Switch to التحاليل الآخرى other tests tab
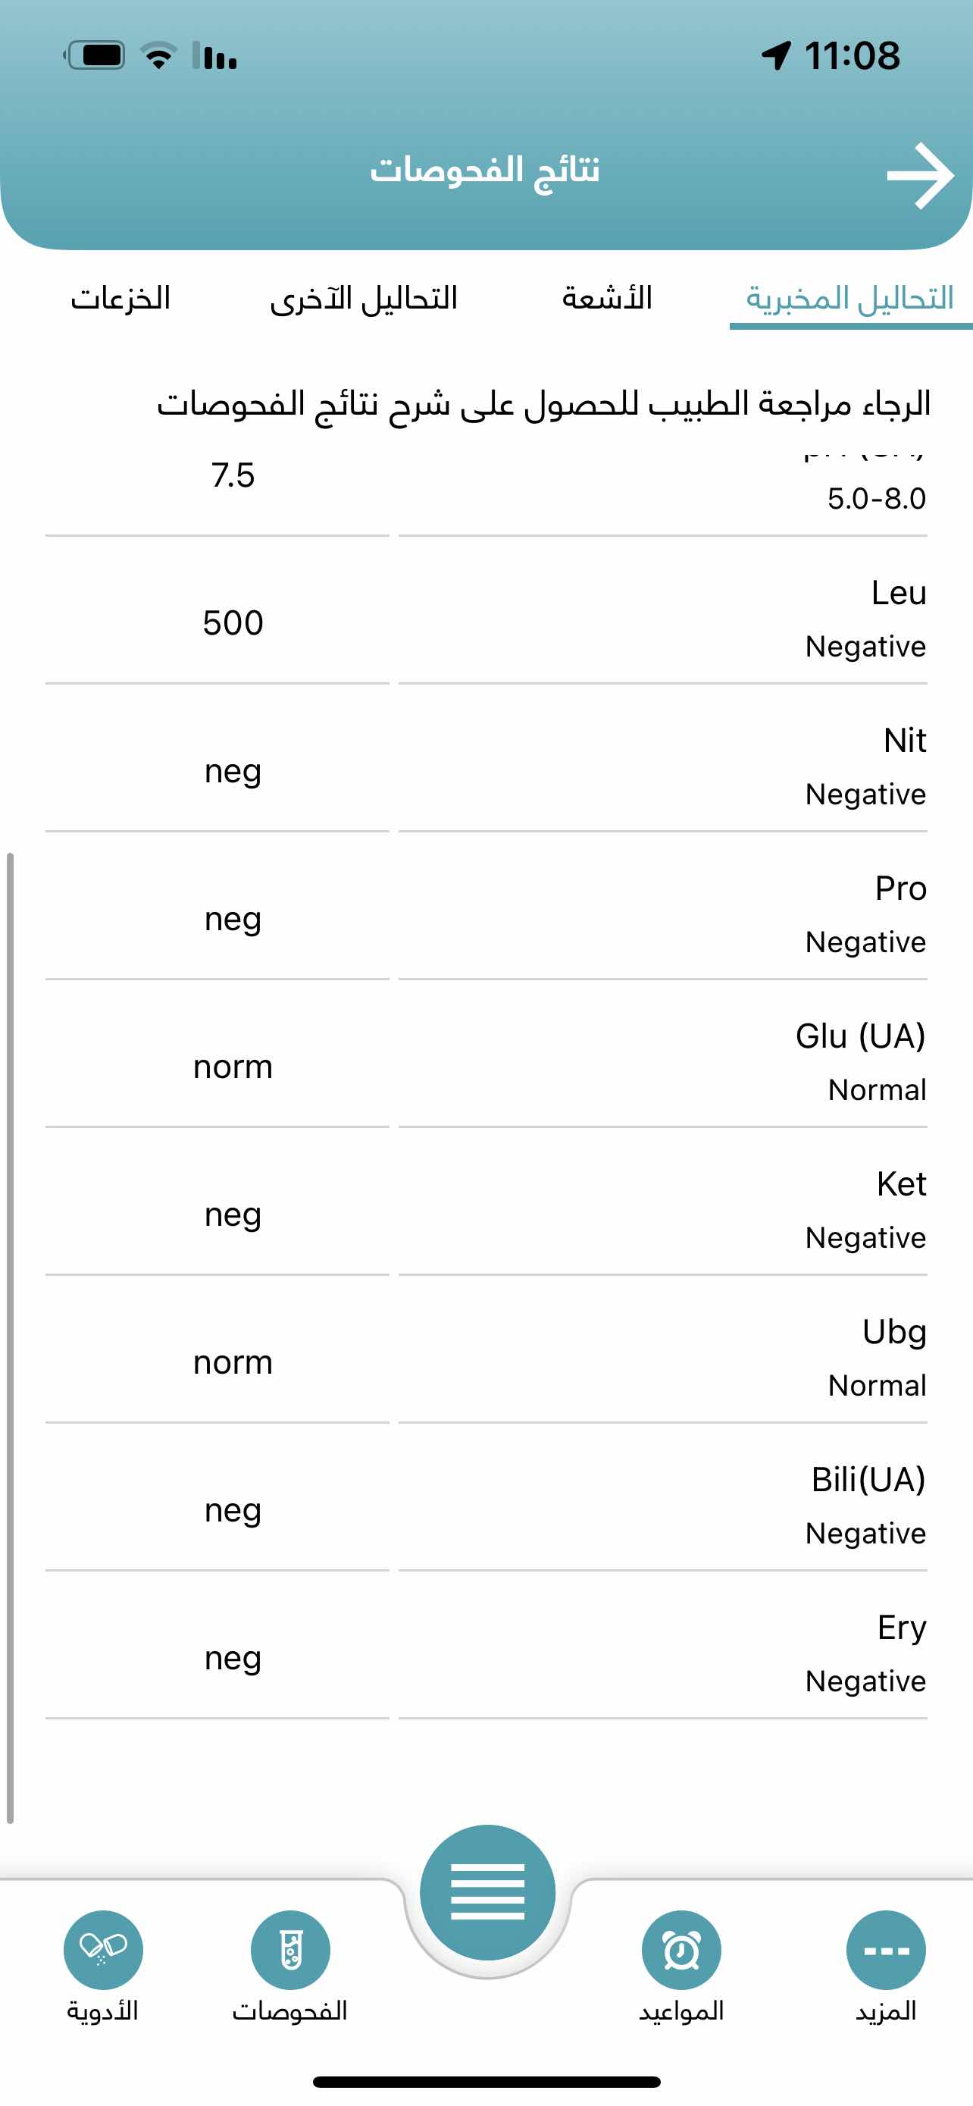The image size is (973, 2106). point(364,299)
